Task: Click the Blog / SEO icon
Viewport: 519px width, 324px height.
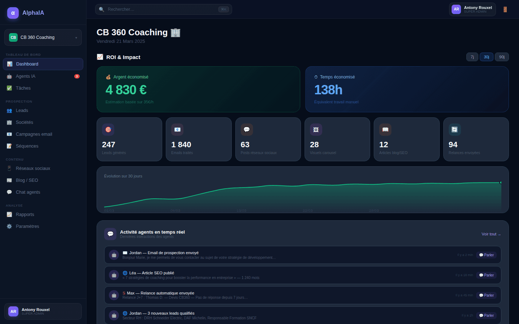Action: point(9,180)
